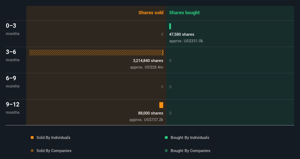Select the green 0–3 months bought bar

pyautogui.click(x=170, y=26)
